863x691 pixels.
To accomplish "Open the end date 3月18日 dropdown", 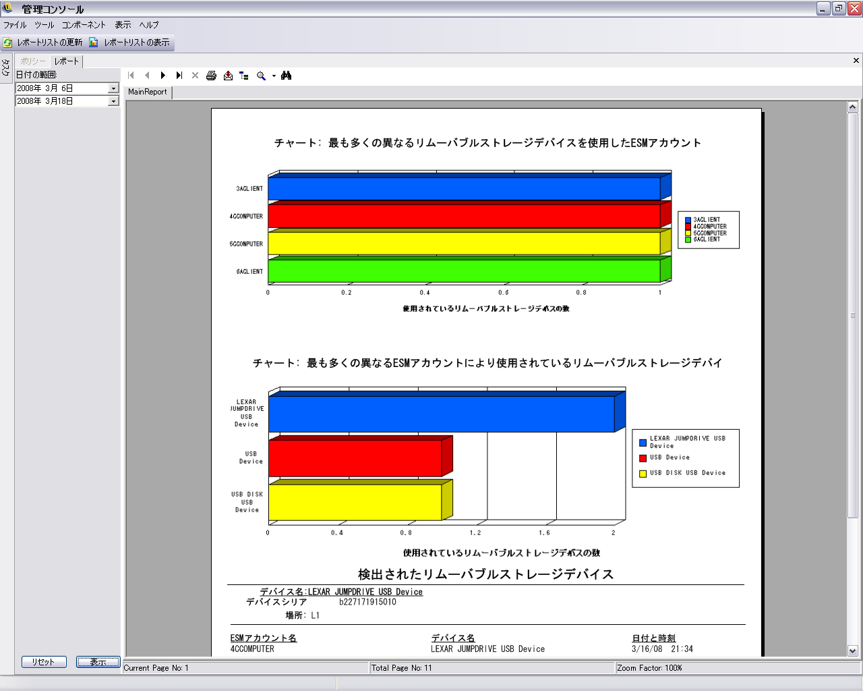I will 113,101.
